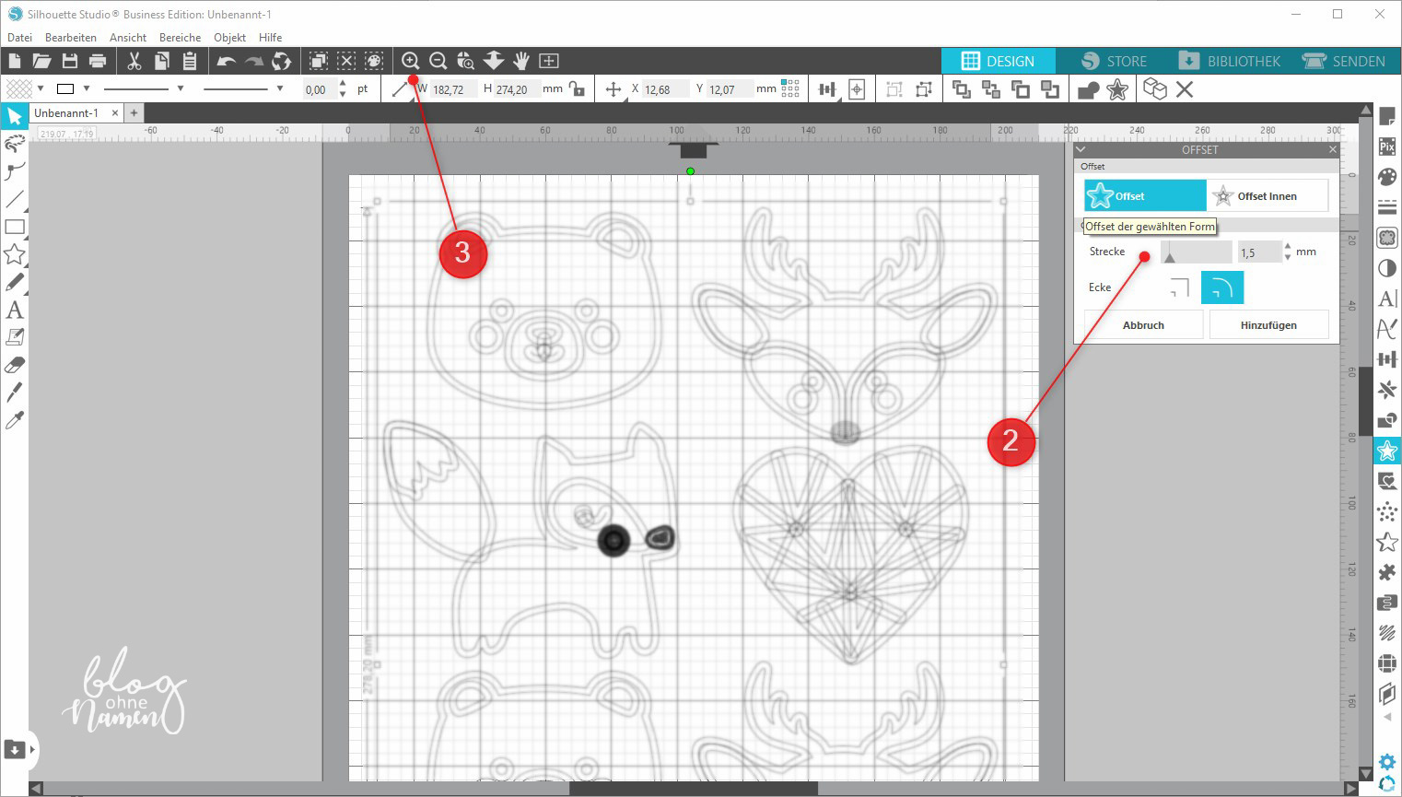Select the rounded corner option
The height and width of the screenshot is (797, 1402).
pyautogui.click(x=1222, y=287)
